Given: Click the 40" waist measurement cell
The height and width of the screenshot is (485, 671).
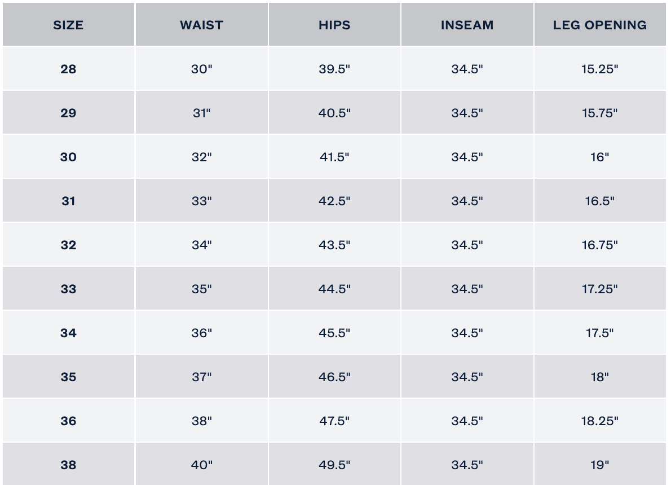Looking at the screenshot, I should (201, 465).
